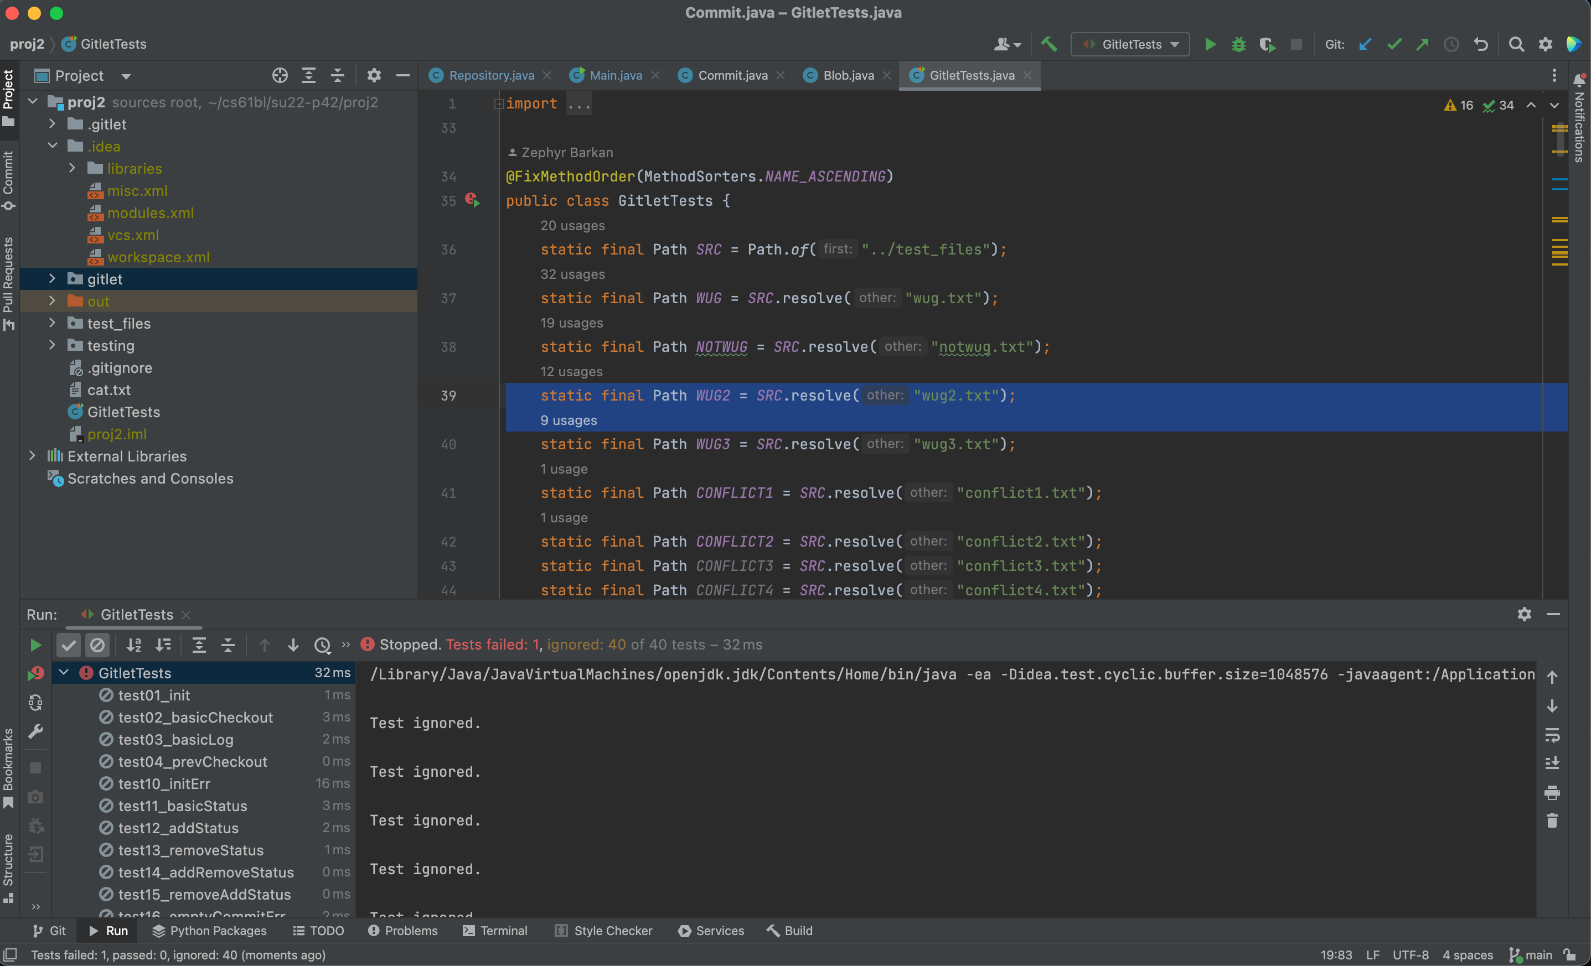This screenshot has height=966, width=1591.
Task: Expand the folded import block
Action: pos(498,103)
